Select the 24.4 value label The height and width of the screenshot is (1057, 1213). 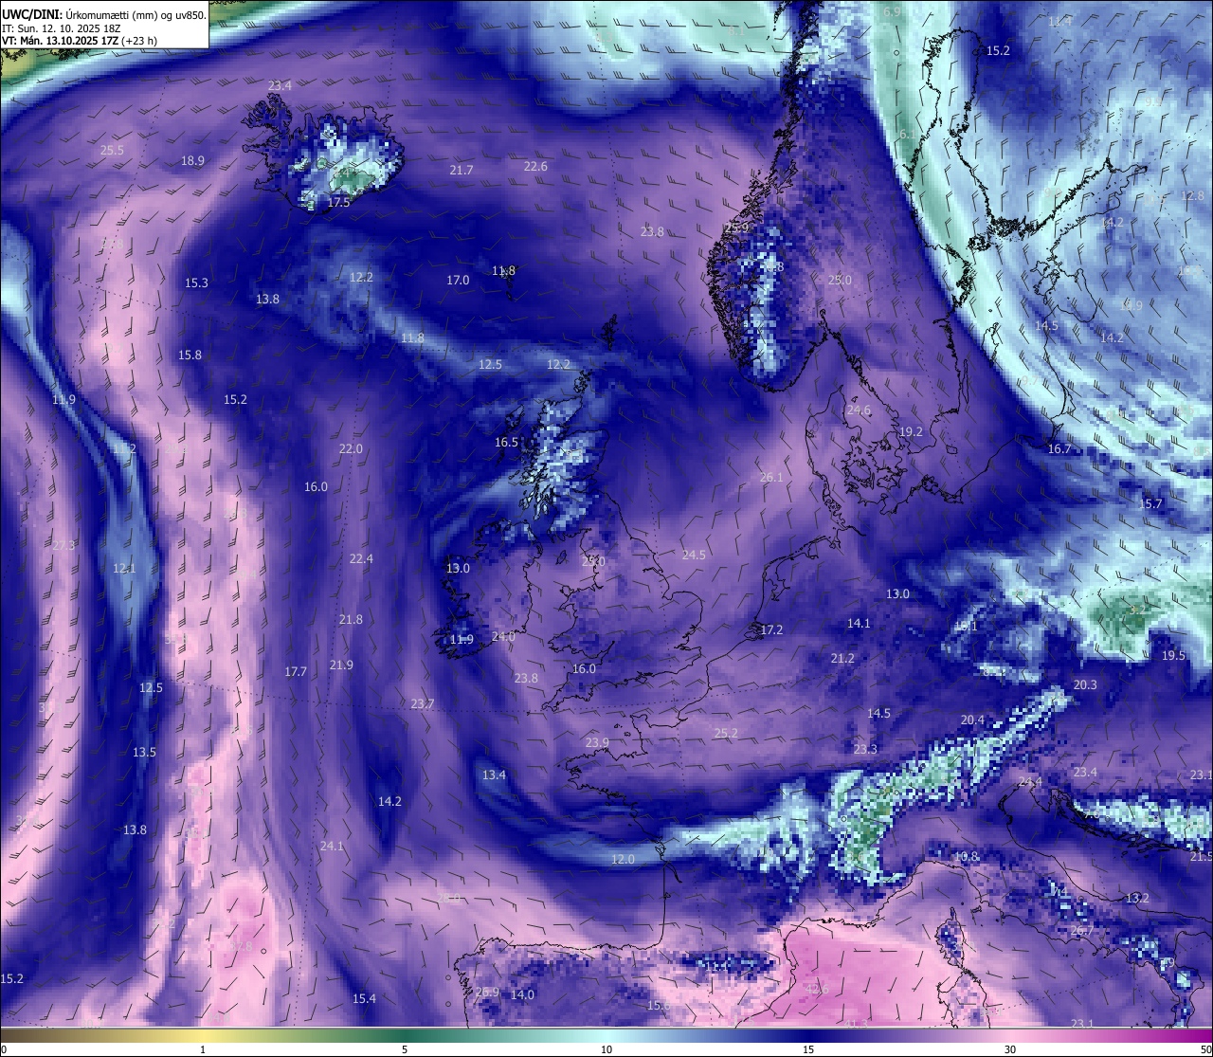point(1030,782)
